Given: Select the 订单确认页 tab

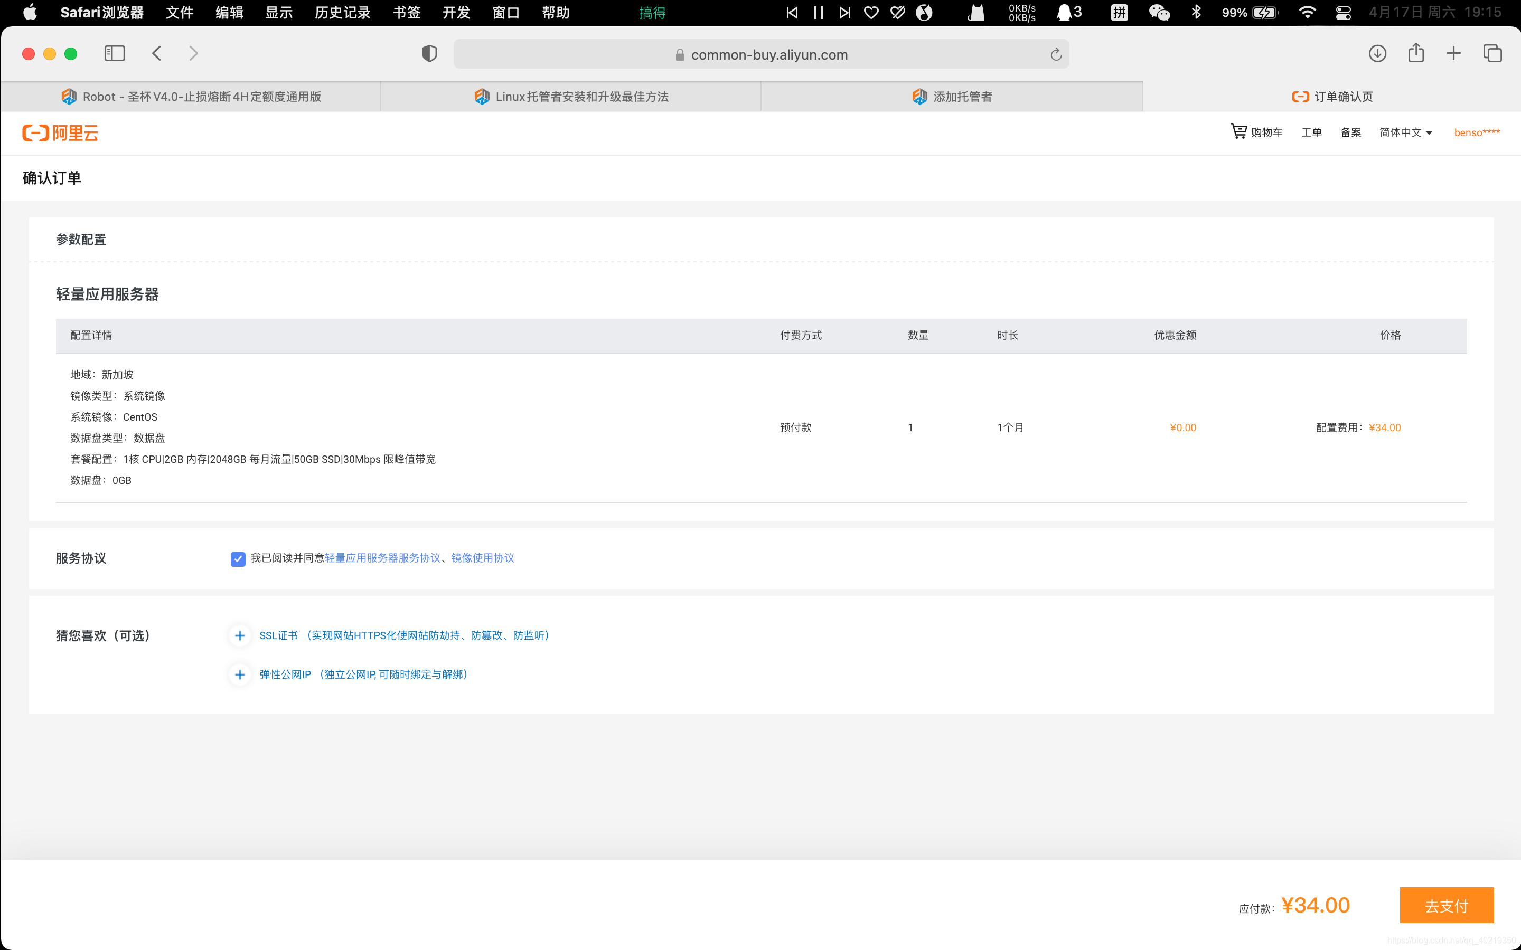Looking at the screenshot, I should tap(1332, 97).
